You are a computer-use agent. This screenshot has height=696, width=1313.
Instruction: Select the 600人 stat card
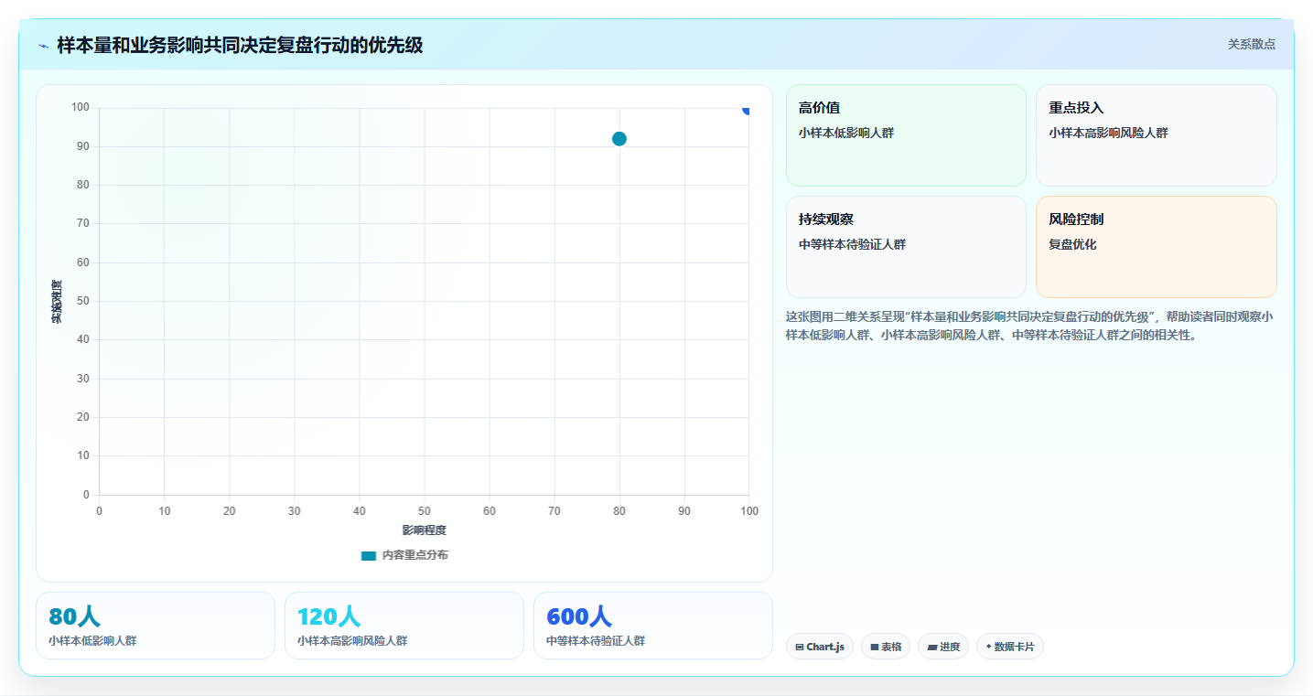pos(653,626)
